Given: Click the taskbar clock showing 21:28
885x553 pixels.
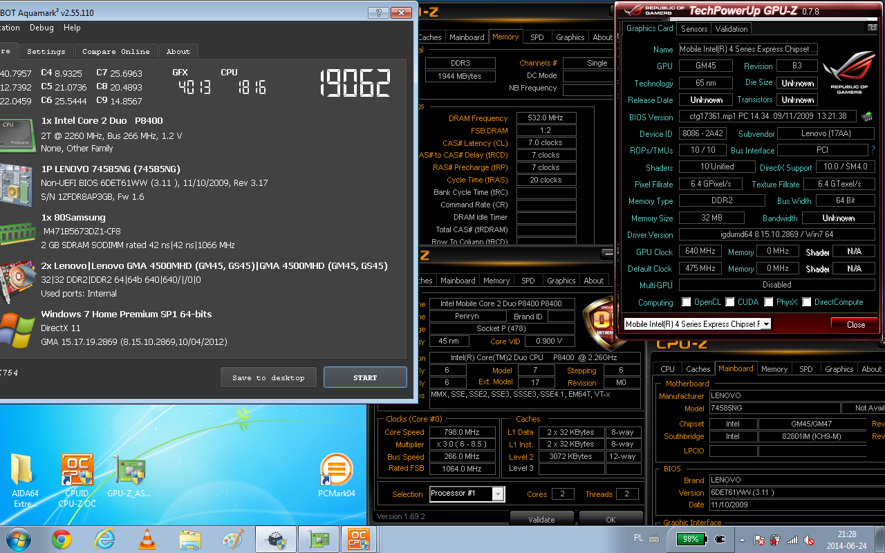Looking at the screenshot, I should (847, 539).
